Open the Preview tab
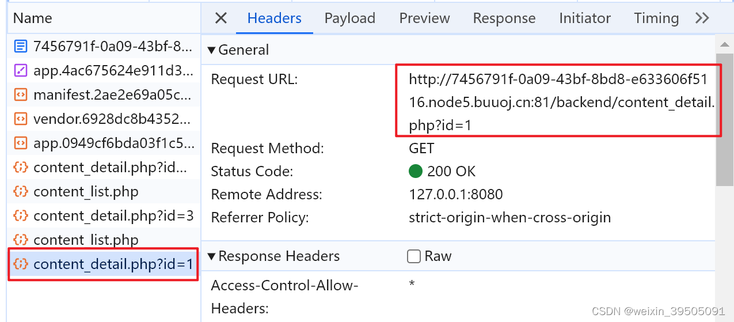Image resolution: width=734 pixels, height=322 pixels. coord(425,18)
